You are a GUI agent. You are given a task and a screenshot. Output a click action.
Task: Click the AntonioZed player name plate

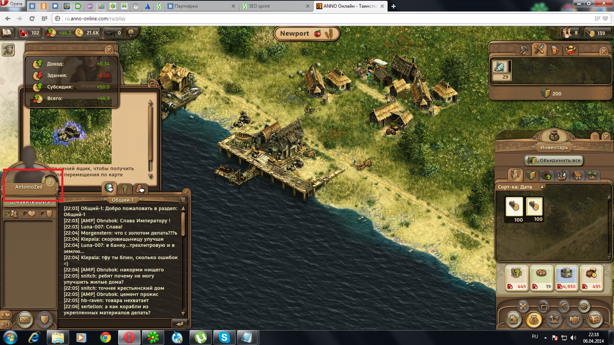[x=29, y=187]
